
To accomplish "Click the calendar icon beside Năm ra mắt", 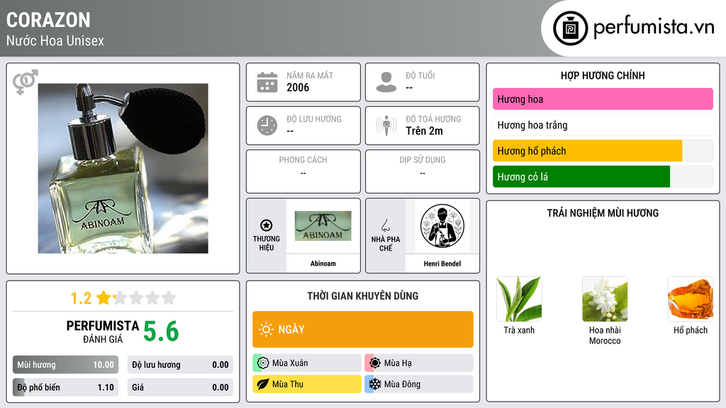I will pyautogui.click(x=267, y=82).
